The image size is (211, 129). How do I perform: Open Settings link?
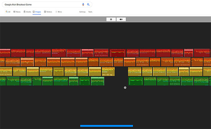(x=82, y=12)
